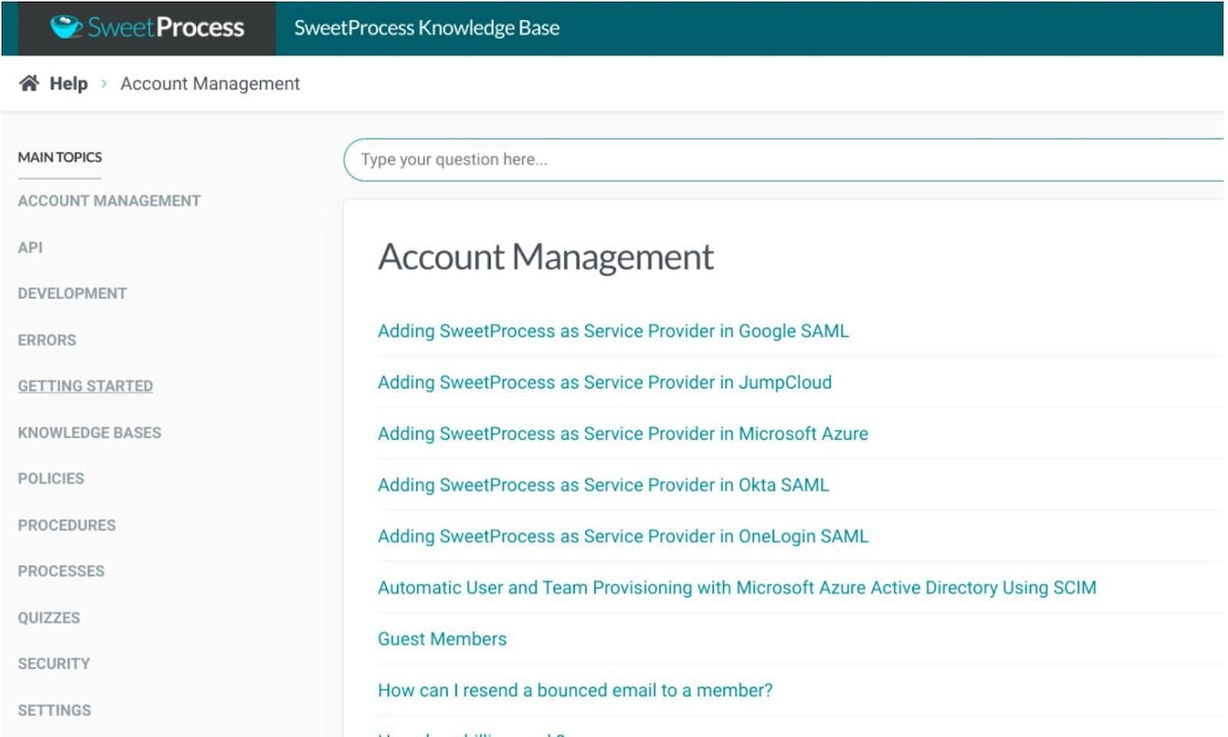Image resolution: width=1228 pixels, height=737 pixels.
Task: Open Google SAML Service Provider article
Action: pyautogui.click(x=613, y=331)
